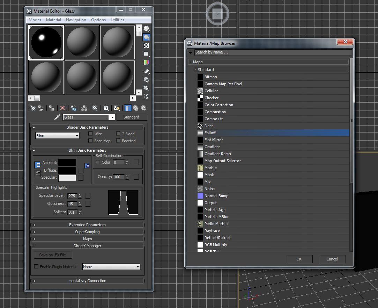The height and width of the screenshot is (308, 378).
Task: Click Show End Result icon
Action: pyautogui.click(x=127, y=108)
